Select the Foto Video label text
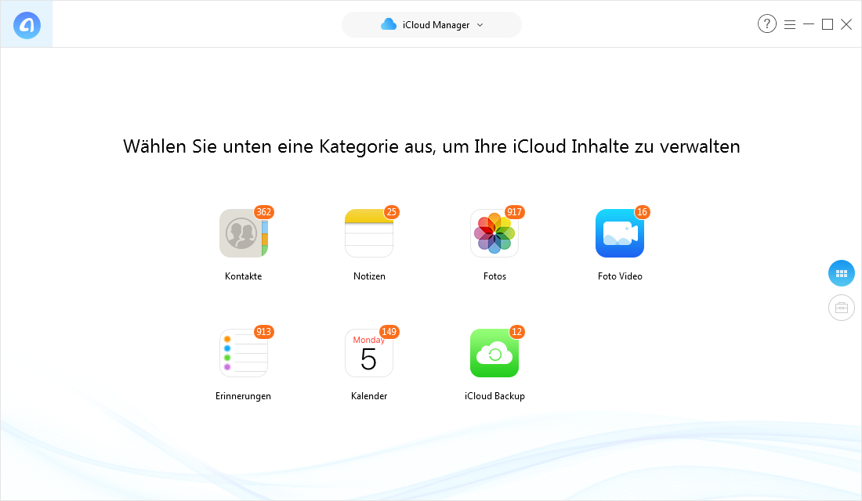Screen dimensions: 862x501 tap(619, 276)
